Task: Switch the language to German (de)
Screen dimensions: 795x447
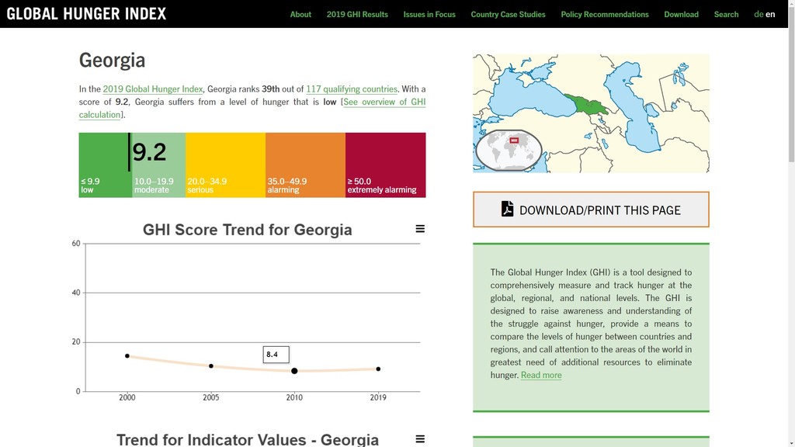Action: click(759, 14)
